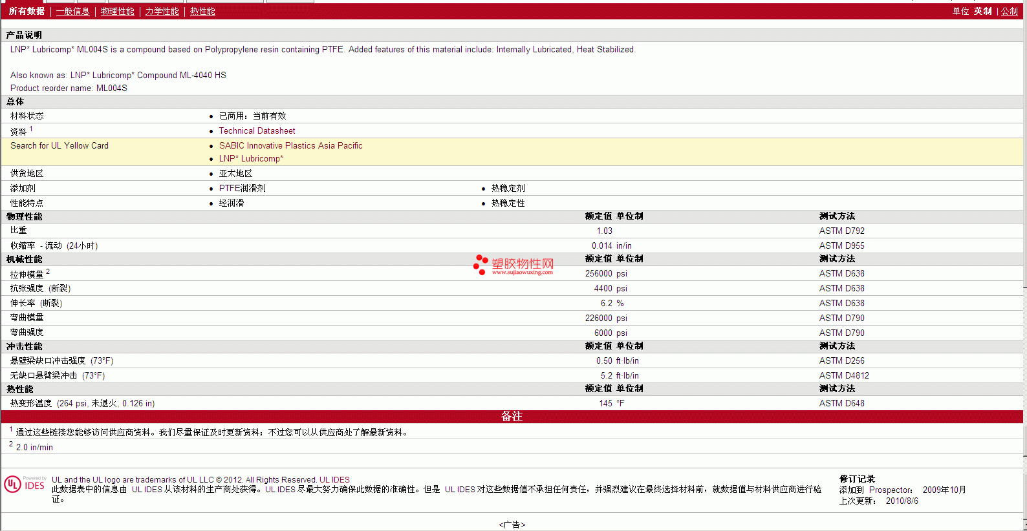The image size is (1027, 531).
Task: Click the 热稳定性 entry
Action: coord(508,203)
